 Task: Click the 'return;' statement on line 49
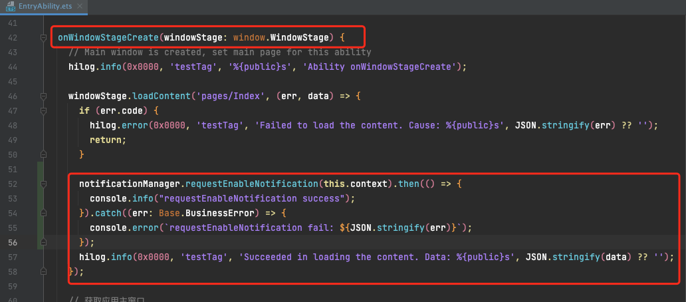[x=108, y=140]
